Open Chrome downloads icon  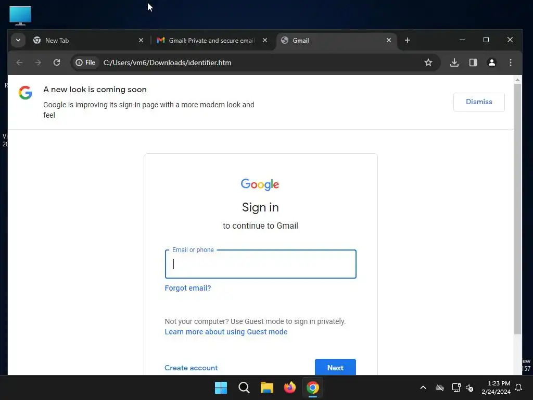[454, 63]
